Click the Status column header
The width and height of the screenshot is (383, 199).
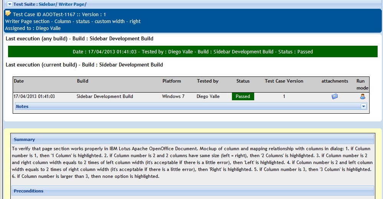(x=243, y=81)
